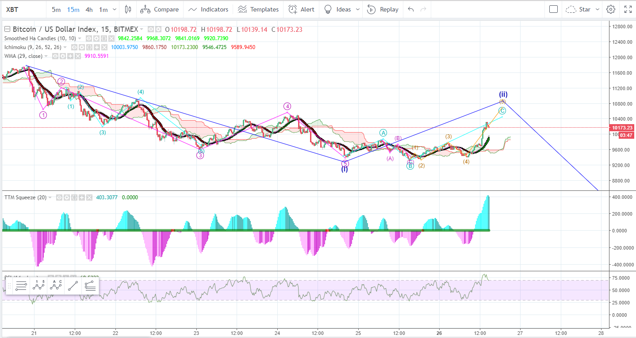Hide the Ichimoku indicator

click(x=74, y=47)
